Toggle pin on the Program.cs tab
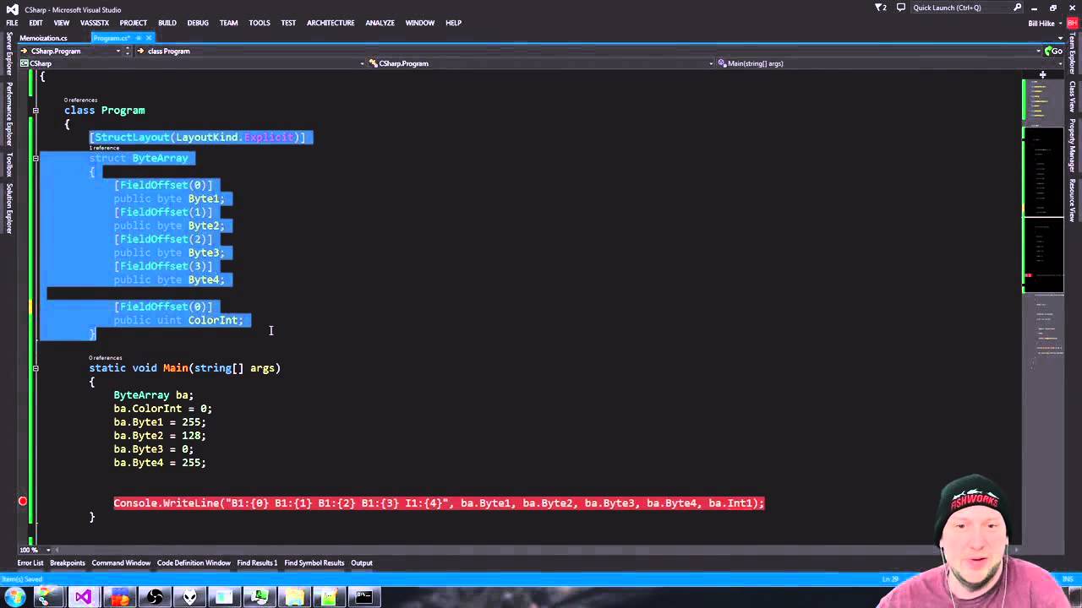Image resolution: width=1082 pixels, height=608 pixels. (139, 38)
